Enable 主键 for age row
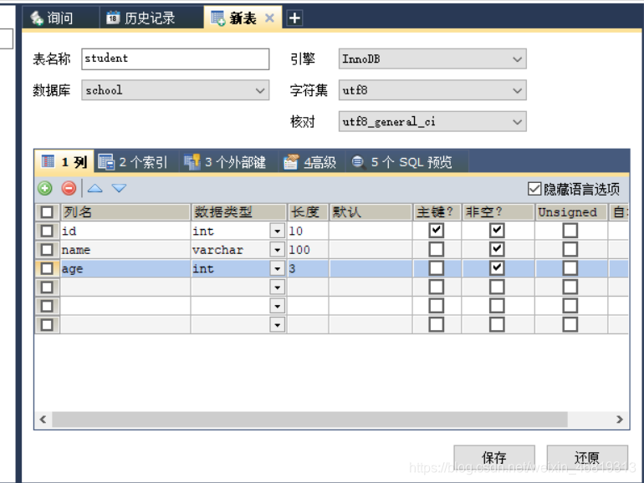 pos(437,268)
